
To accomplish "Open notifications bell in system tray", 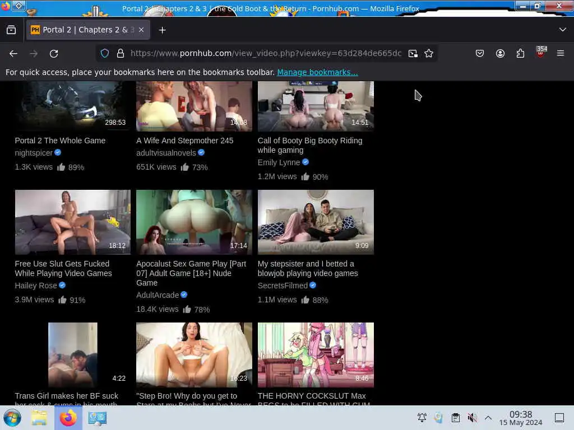I will (x=422, y=418).
